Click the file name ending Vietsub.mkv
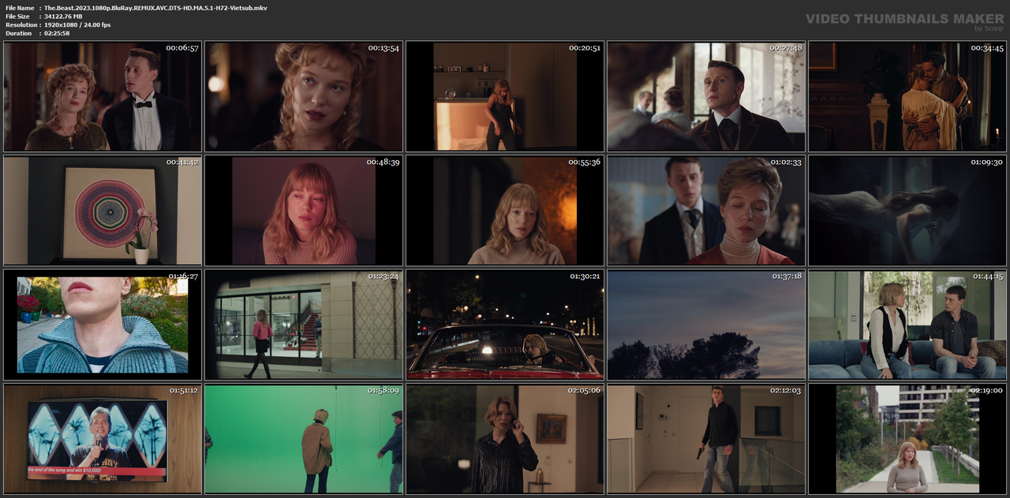 tap(155, 7)
